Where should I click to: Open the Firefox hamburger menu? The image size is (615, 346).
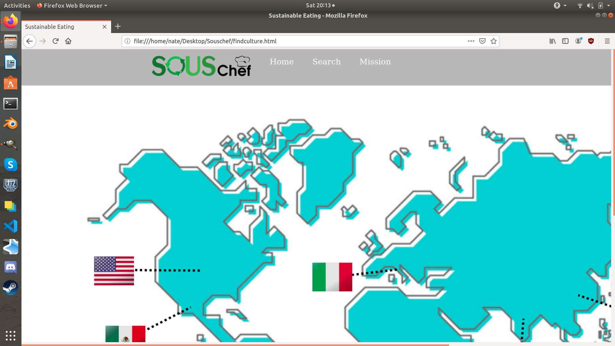[x=607, y=41]
